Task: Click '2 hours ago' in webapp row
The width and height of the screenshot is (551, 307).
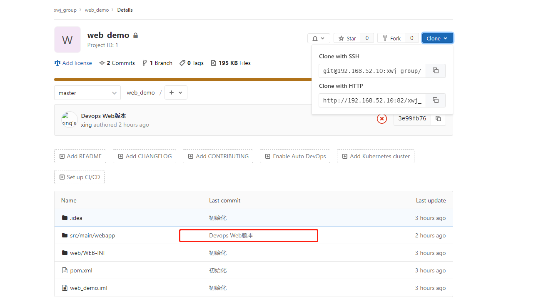Action: tap(430, 235)
